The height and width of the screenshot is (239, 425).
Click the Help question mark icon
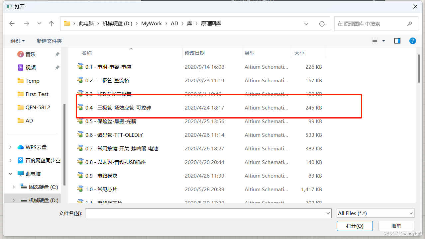tap(412, 40)
